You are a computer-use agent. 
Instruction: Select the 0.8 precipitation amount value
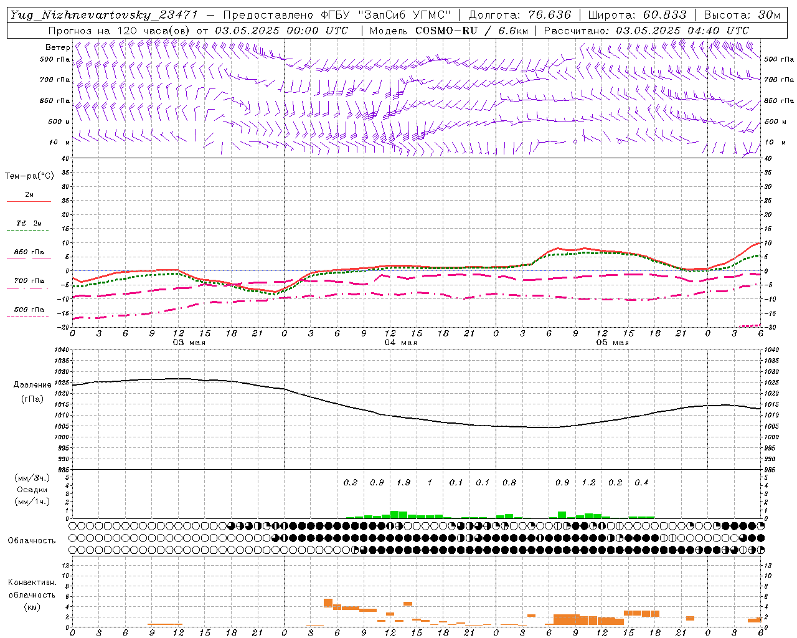click(509, 482)
